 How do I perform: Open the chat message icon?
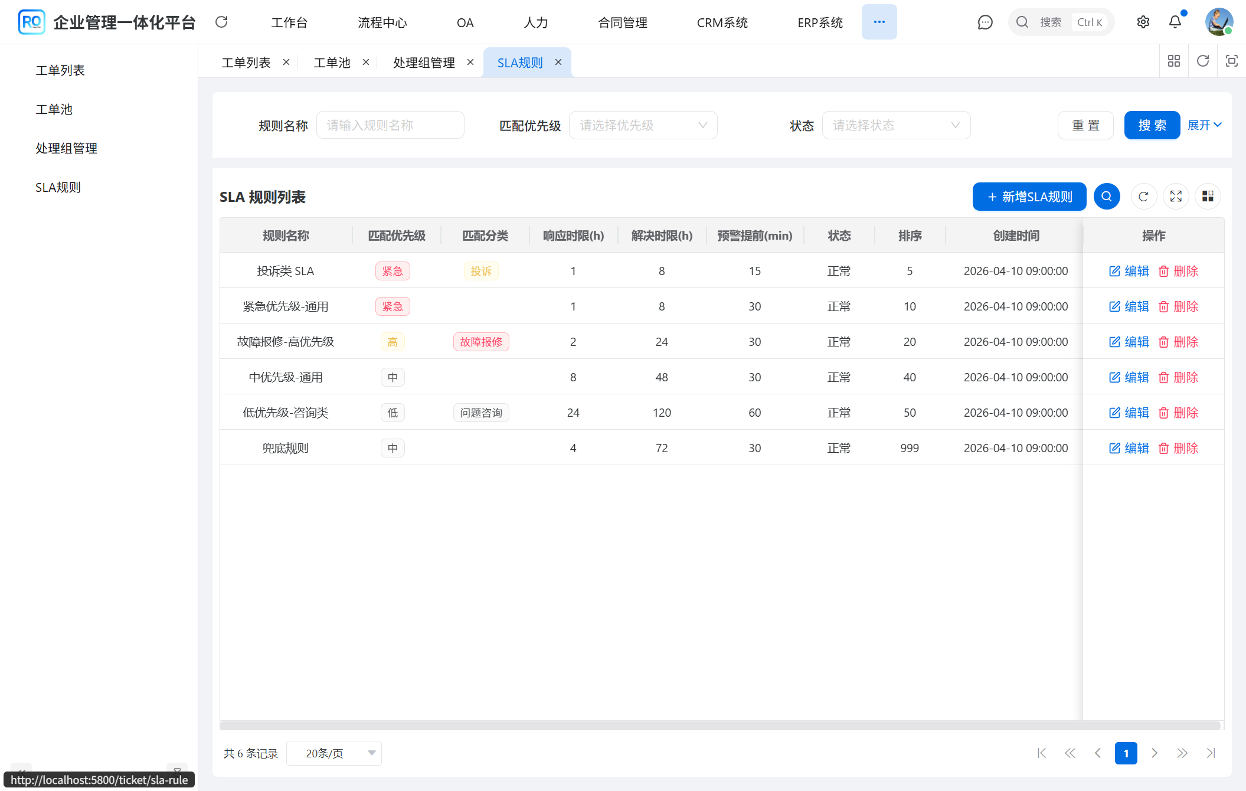point(985,22)
